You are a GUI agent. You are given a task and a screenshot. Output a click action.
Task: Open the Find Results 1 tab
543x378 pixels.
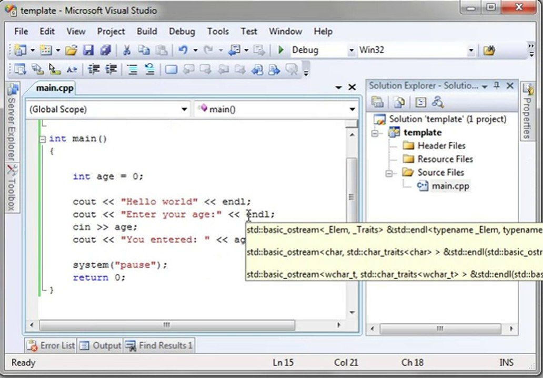pyautogui.click(x=159, y=345)
